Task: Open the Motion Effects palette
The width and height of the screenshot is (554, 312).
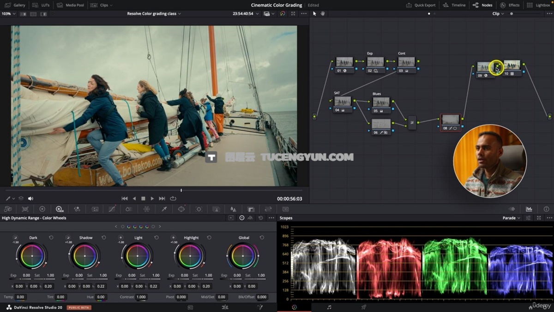Action: (95, 209)
